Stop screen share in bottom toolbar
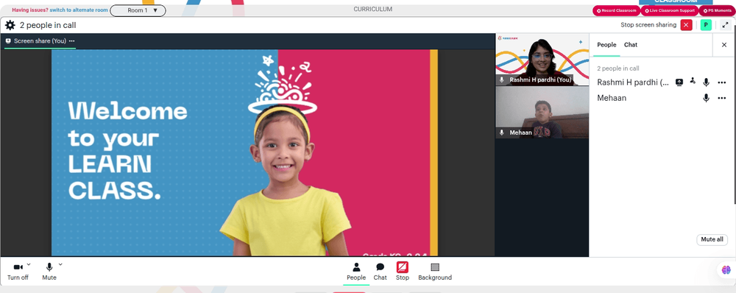 (x=403, y=272)
